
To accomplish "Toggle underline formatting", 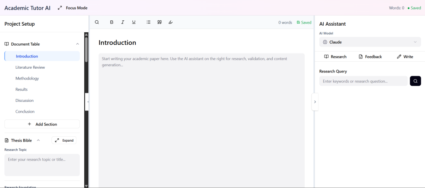I will tap(134, 22).
